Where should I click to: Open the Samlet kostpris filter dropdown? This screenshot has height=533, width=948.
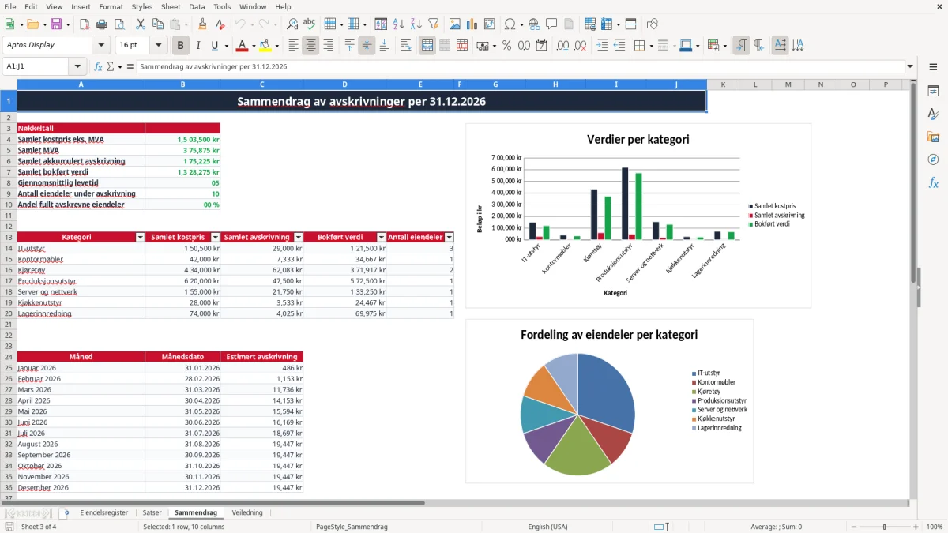(x=215, y=237)
